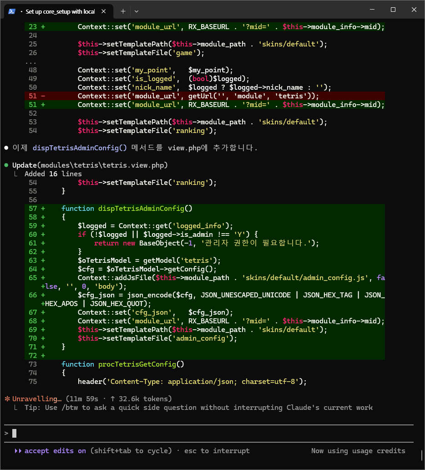Click the 'accept edits on' mode indicator
The width and height of the screenshot is (425, 470).
pyautogui.click(x=55, y=451)
